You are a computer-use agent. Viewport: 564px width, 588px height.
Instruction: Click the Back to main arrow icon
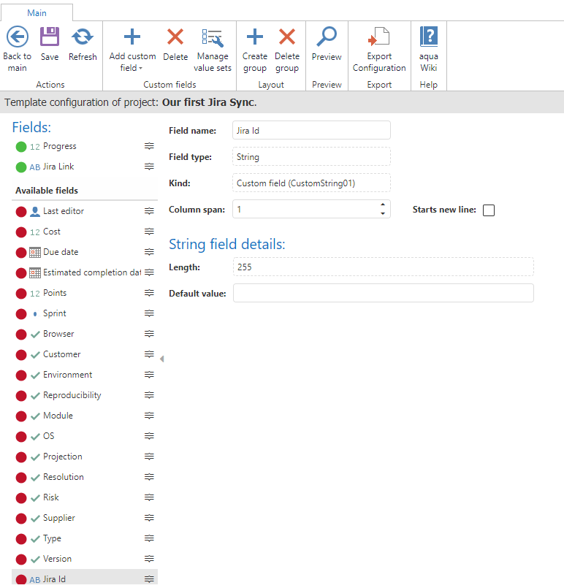[x=17, y=37]
